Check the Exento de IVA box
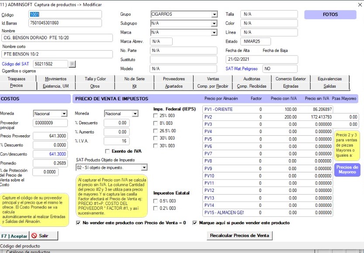Image resolution: width=364 pixels, height=253 pixels. pyautogui.click(x=107, y=151)
